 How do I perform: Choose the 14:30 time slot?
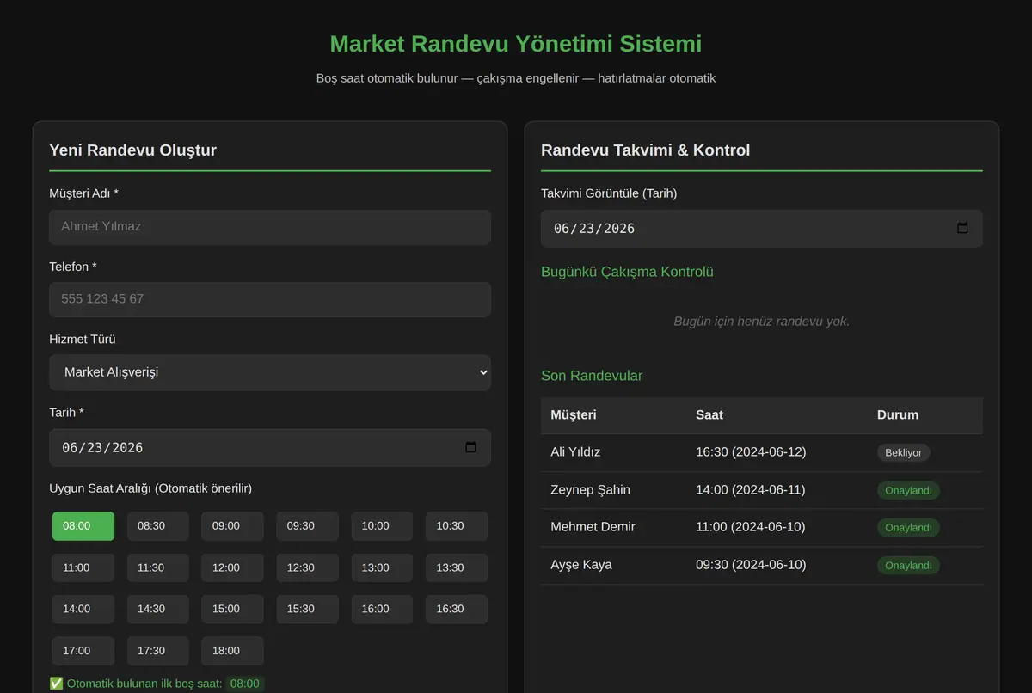158,609
